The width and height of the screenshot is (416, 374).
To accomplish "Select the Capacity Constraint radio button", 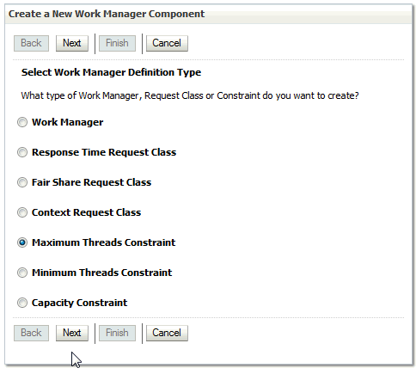I will [22, 303].
